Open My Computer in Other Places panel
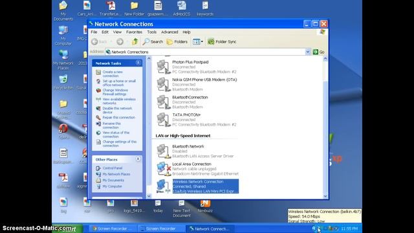 pyautogui.click(x=112, y=186)
